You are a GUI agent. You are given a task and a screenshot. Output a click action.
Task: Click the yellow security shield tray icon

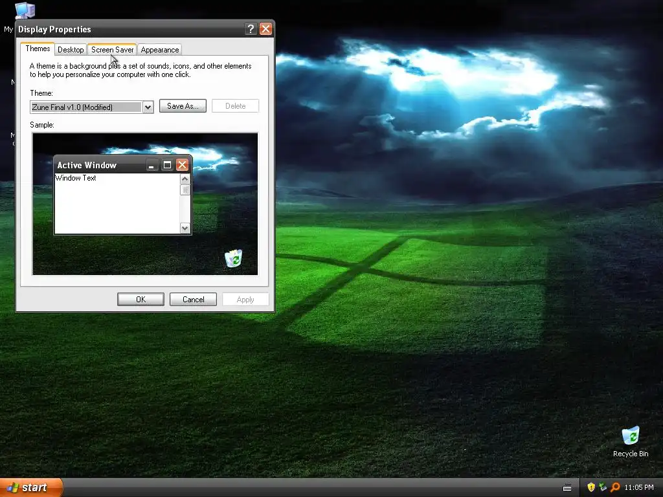(591, 487)
